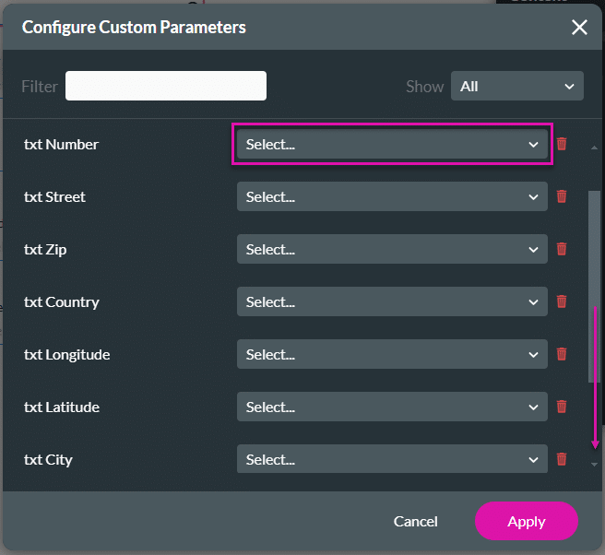
Task: Click the scrollbar down arrow
Action: [x=594, y=465]
